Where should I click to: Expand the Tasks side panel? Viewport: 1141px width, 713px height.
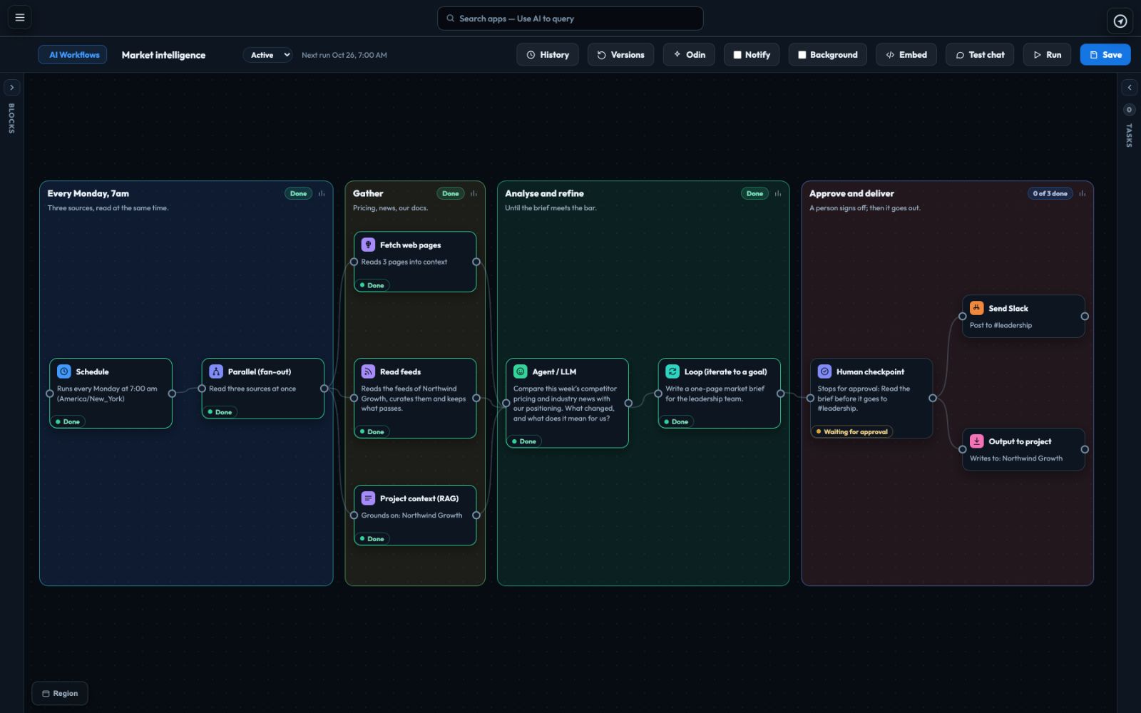[1129, 88]
